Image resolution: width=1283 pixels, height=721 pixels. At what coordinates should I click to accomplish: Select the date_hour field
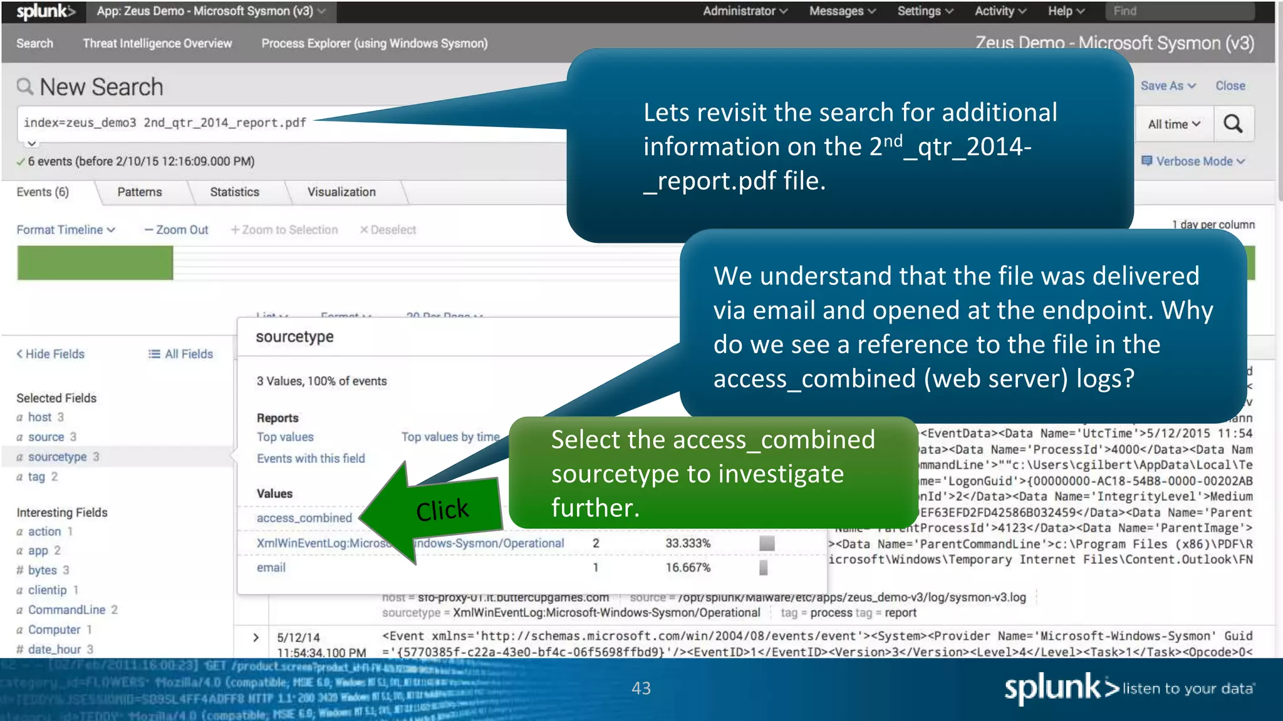tap(55, 649)
